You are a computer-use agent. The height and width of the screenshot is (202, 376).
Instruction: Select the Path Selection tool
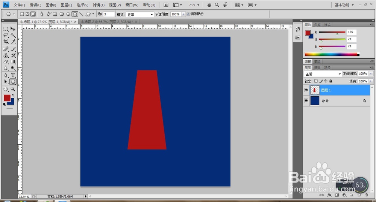pos(6,82)
